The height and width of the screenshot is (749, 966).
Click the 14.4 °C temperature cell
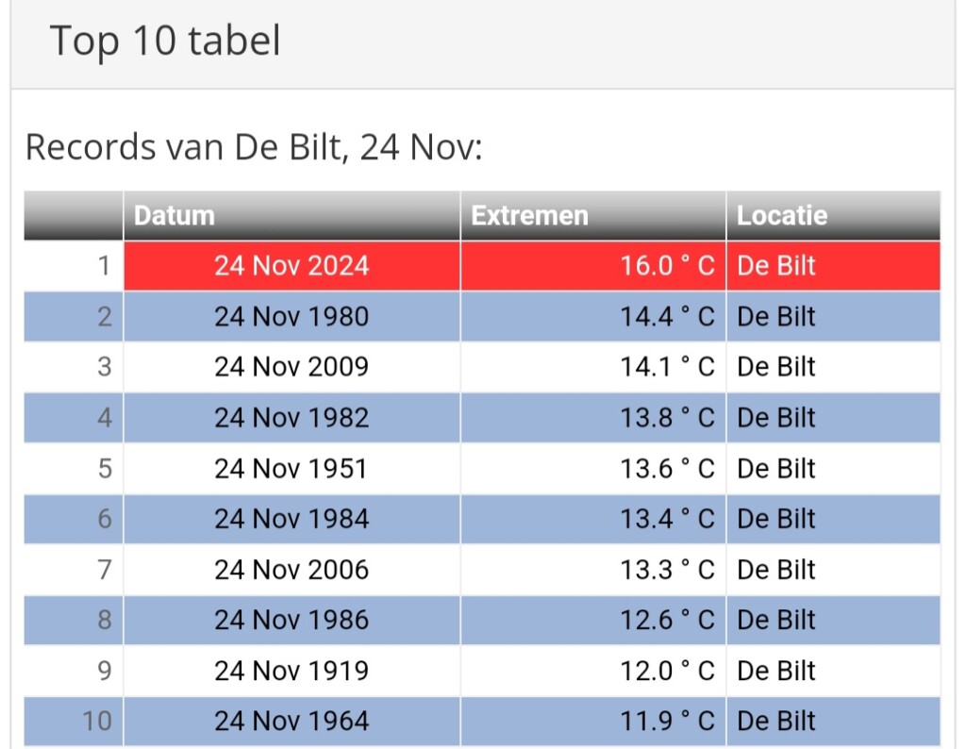(x=667, y=316)
